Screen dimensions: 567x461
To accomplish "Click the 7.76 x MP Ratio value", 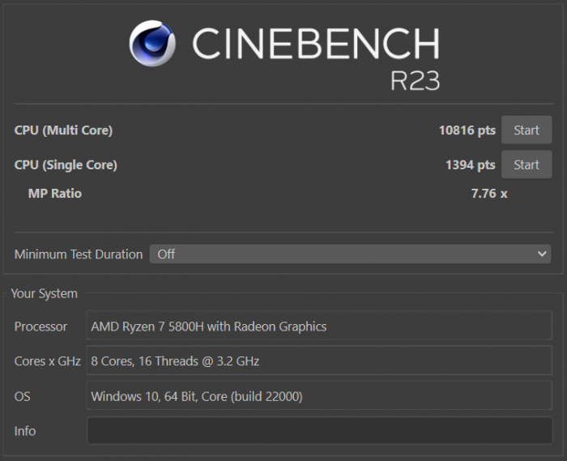I will (488, 193).
